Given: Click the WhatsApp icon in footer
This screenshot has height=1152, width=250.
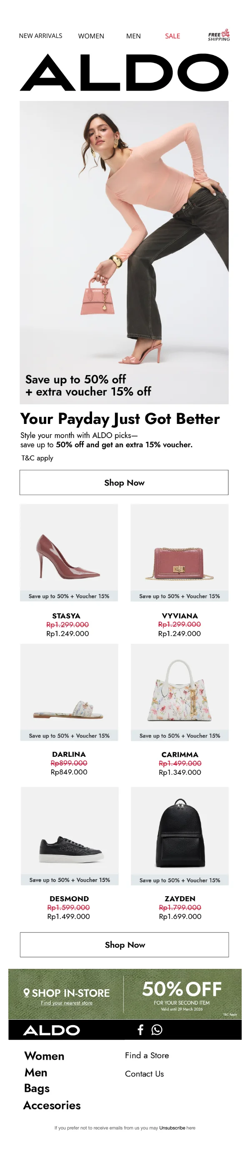Looking at the screenshot, I should [x=157, y=1029].
